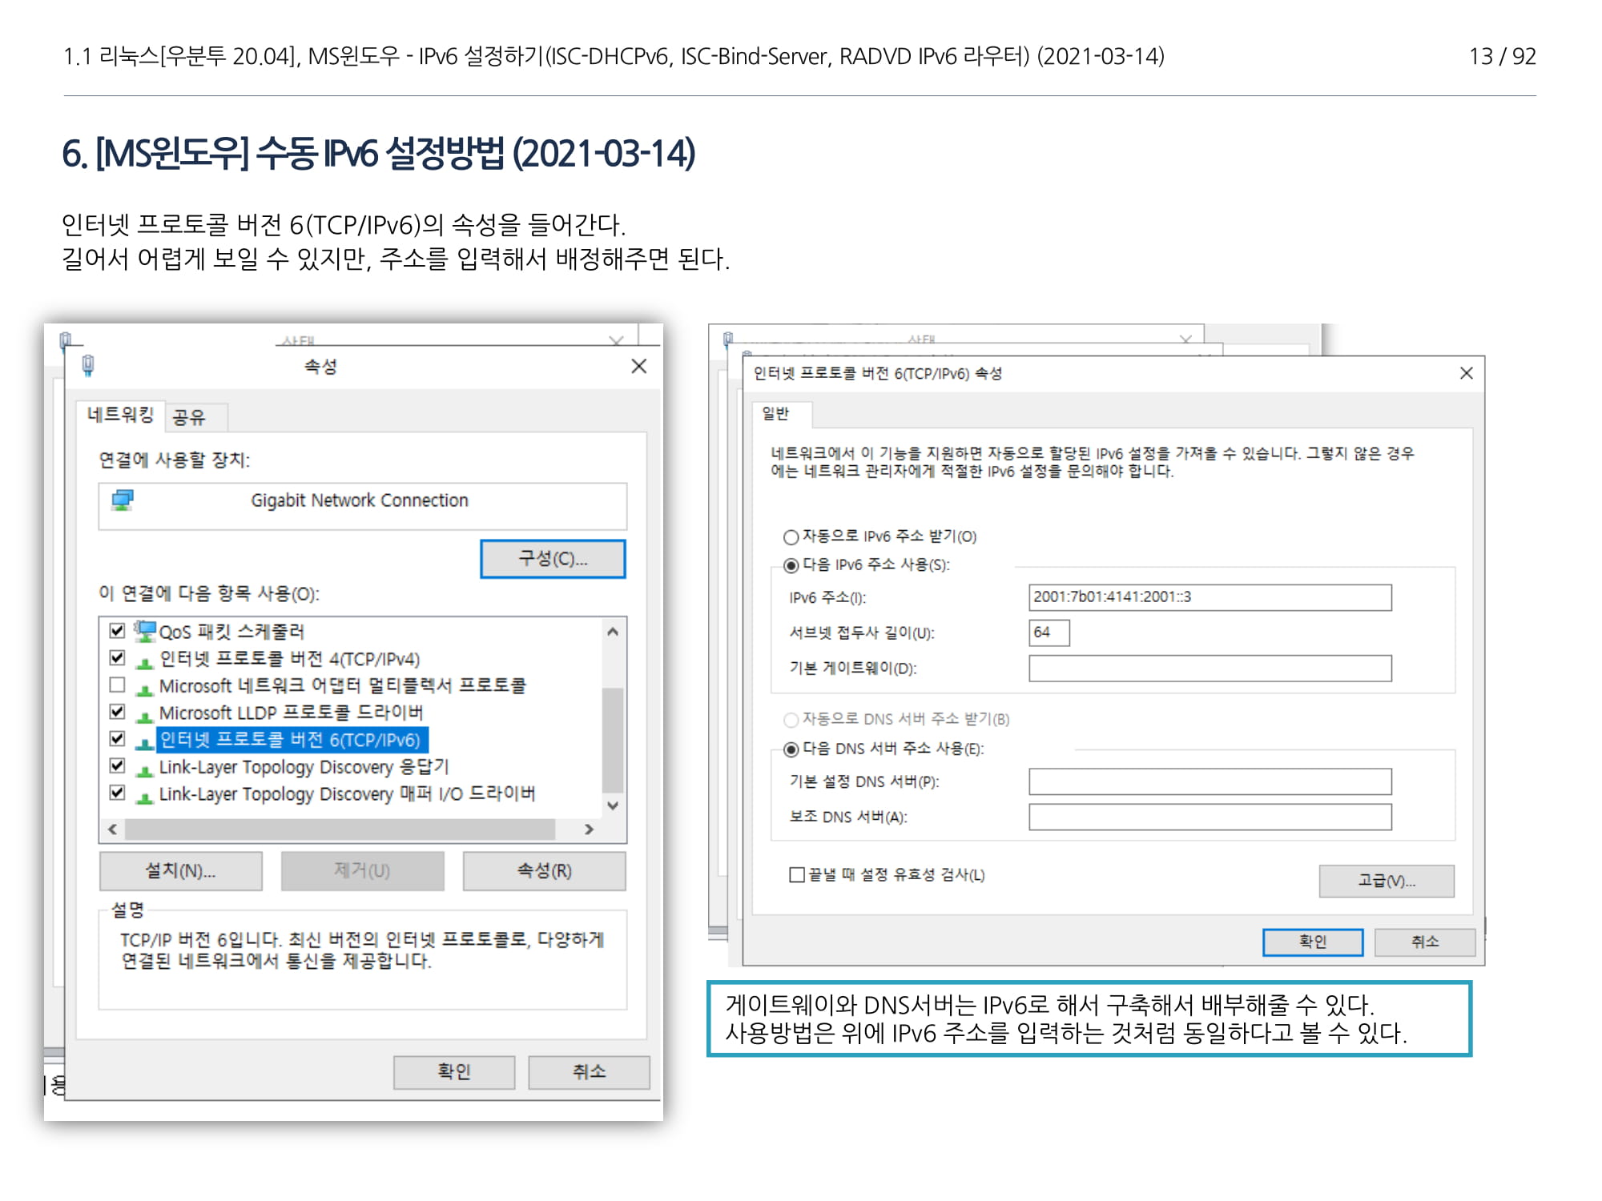Click the TCP/IPv4 protocol item icon

point(145,660)
